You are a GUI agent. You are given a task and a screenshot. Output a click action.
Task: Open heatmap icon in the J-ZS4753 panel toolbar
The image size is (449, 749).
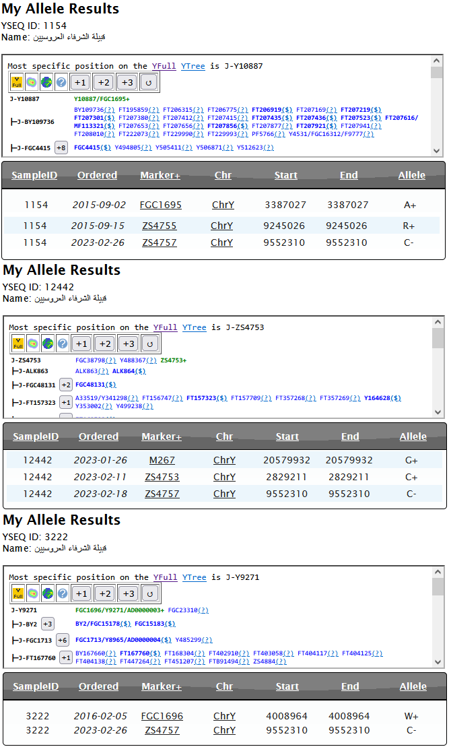point(33,344)
